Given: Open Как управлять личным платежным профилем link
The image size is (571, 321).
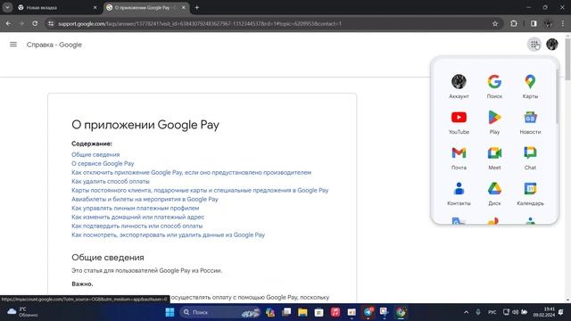Looking at the screenshot, I should pyautogui.click(x=135, y=208).
